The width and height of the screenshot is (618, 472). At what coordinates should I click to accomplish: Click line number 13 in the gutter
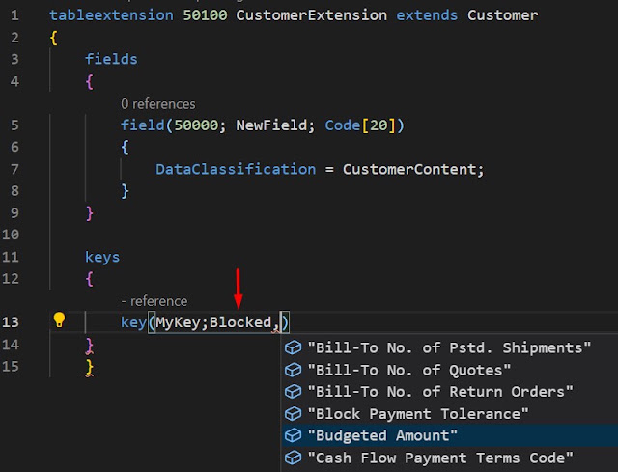[x=11, y=322]
